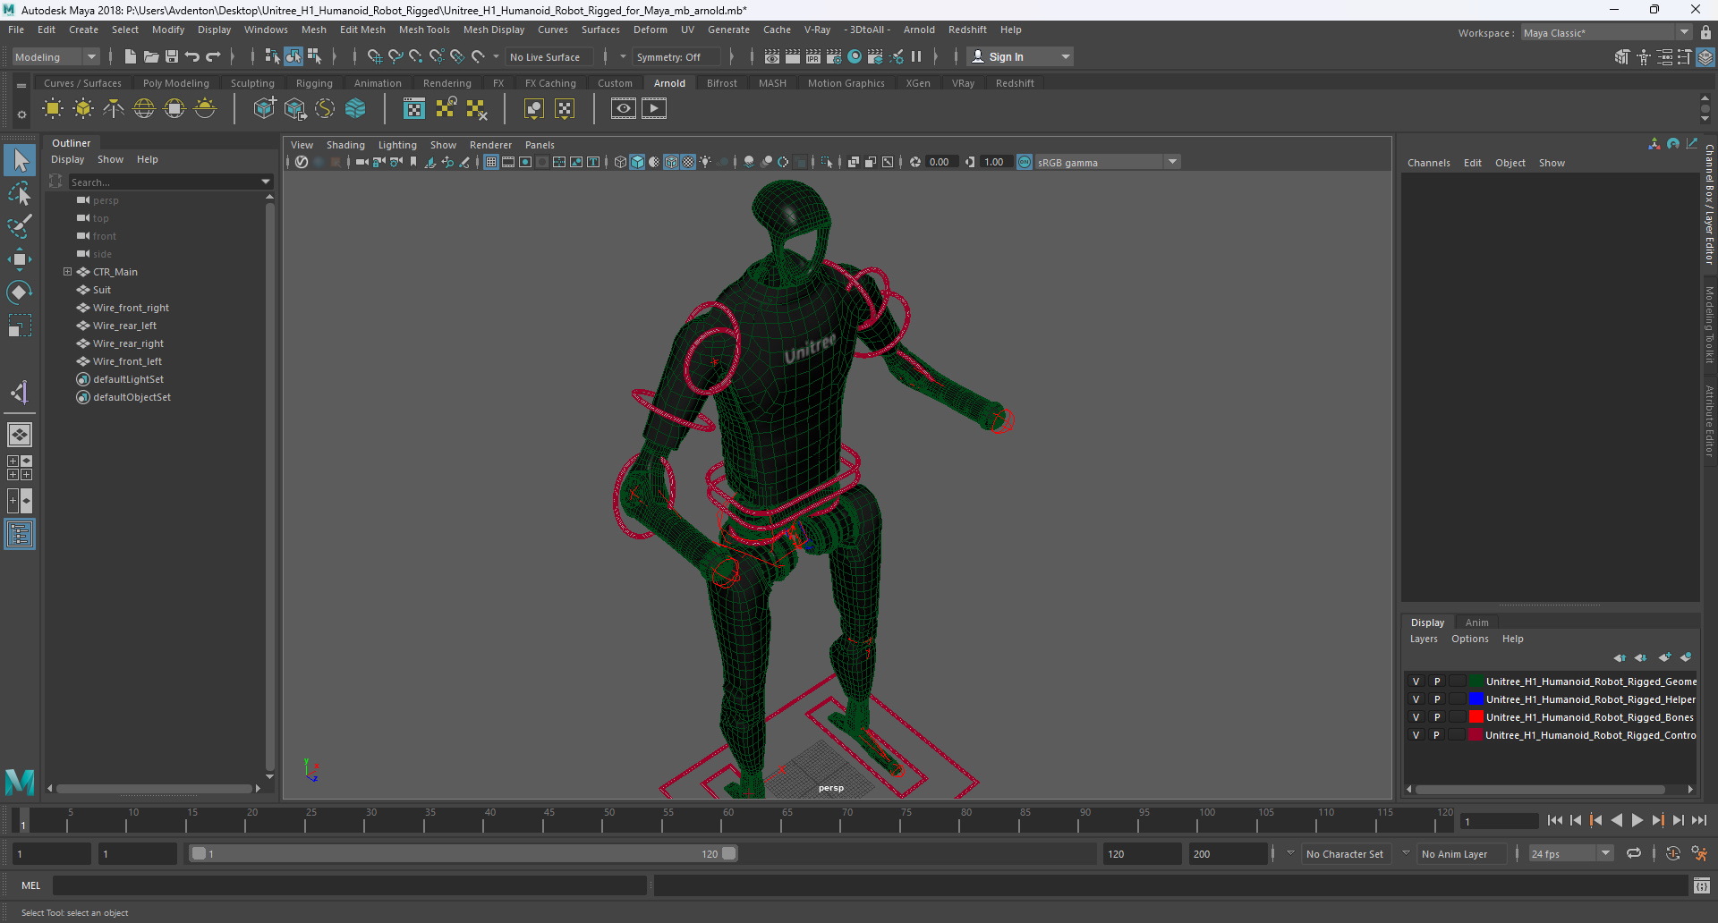Switch to the Rigging shelf tab

click(x=314, y=83)
